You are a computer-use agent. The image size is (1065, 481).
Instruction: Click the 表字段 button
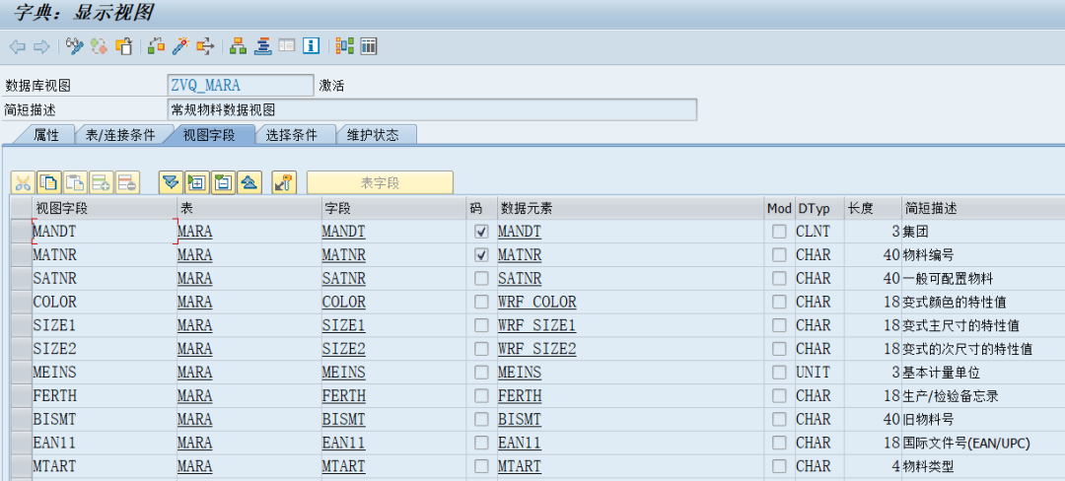(380, 182)
